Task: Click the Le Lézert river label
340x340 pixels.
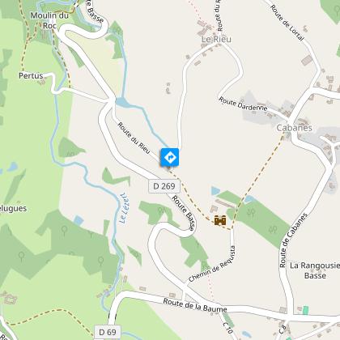Action: click(x=125, y=208)
